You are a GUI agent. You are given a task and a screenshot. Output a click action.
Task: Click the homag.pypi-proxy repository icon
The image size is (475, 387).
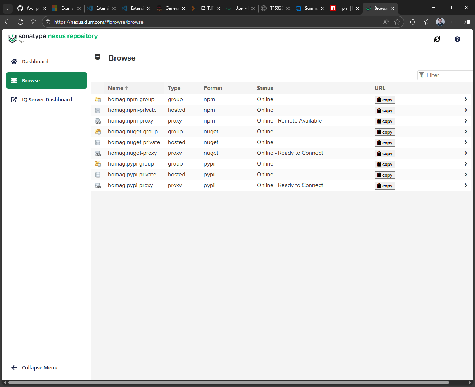coord(98,186)
